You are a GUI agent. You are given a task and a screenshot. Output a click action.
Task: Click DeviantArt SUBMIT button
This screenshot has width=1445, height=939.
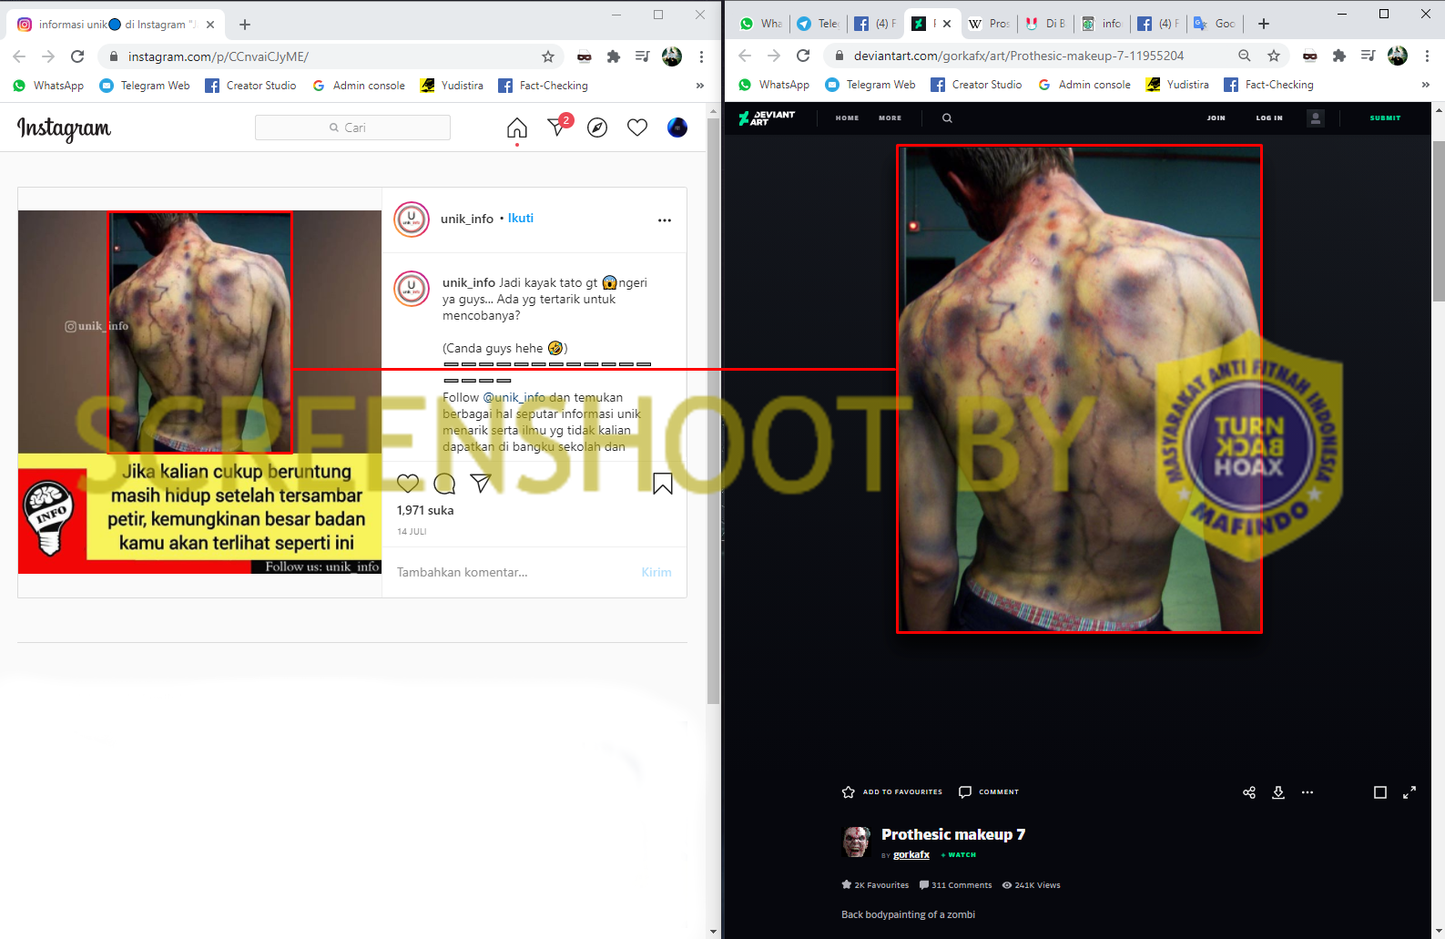coord(1385,117)
